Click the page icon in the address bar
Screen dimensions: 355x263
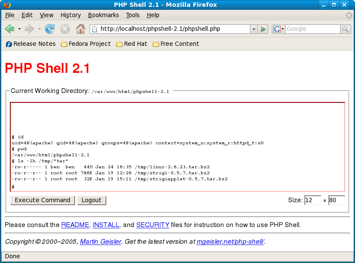(95, 29)
